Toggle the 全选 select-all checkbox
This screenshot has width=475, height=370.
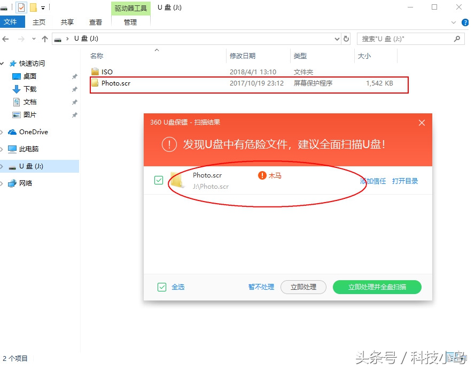click(161, 287)
